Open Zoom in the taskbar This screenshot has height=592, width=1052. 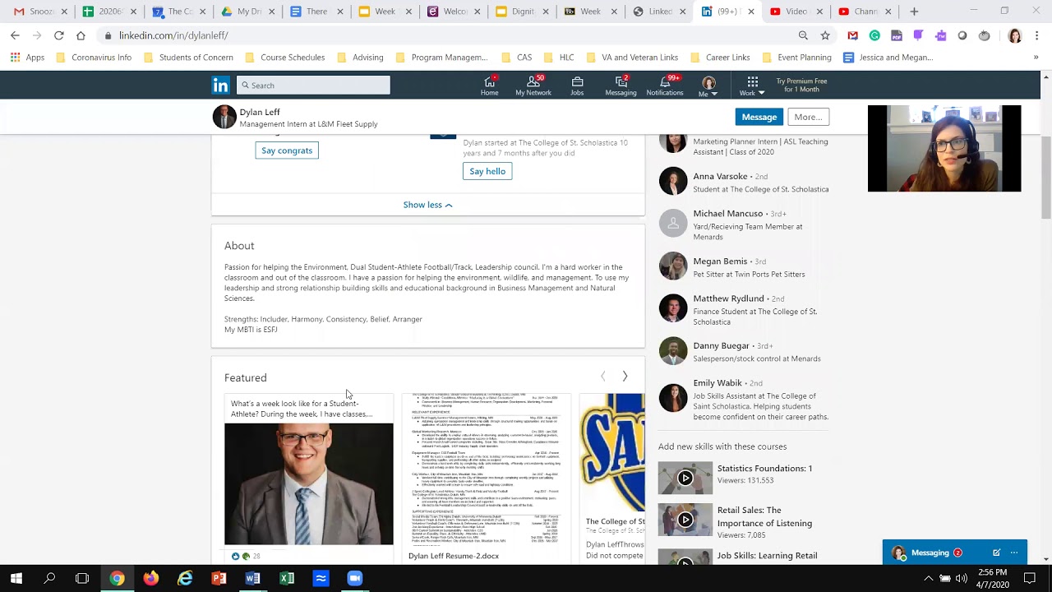(354, 579)
